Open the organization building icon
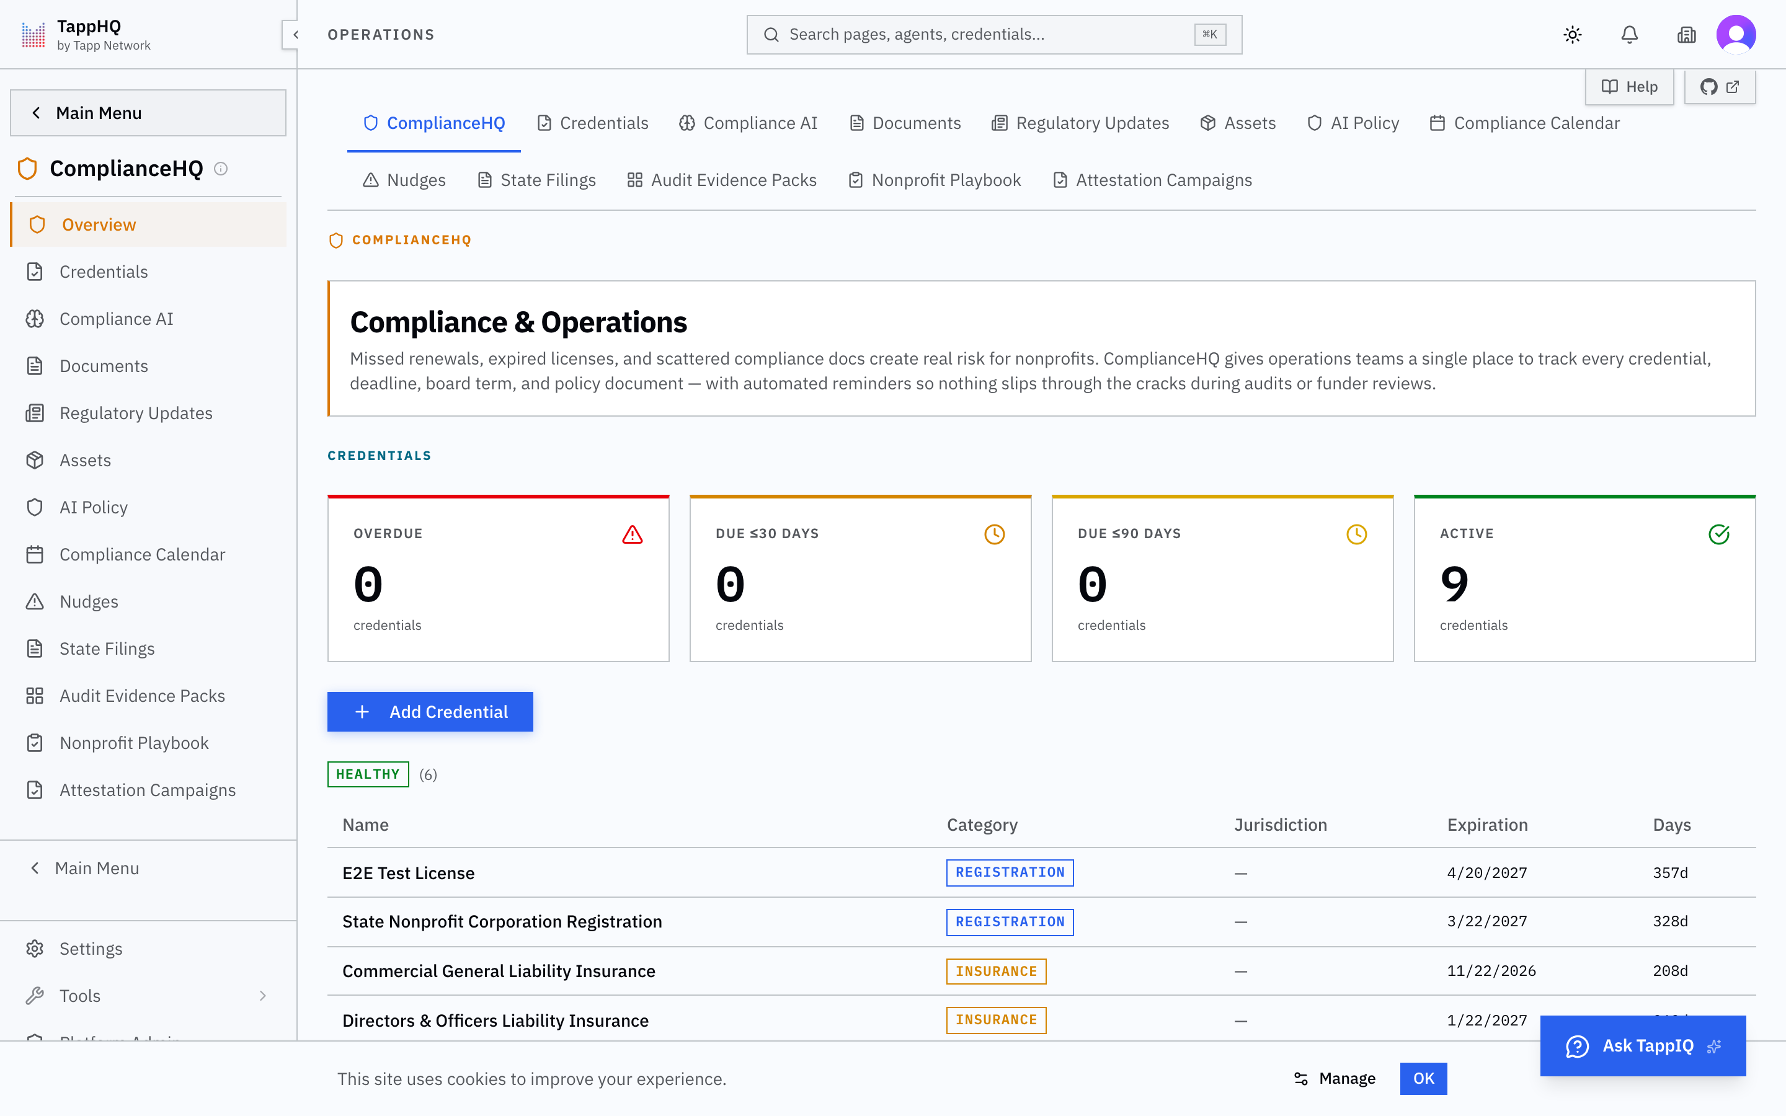This screenshot has width=1786, height=1116. point(1686,35)
